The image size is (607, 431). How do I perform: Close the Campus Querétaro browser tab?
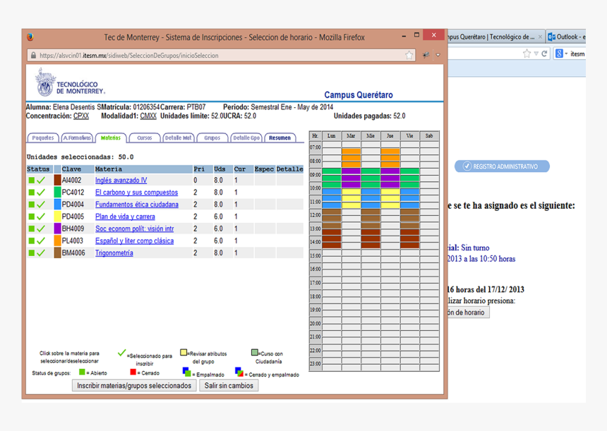[541, 37]
